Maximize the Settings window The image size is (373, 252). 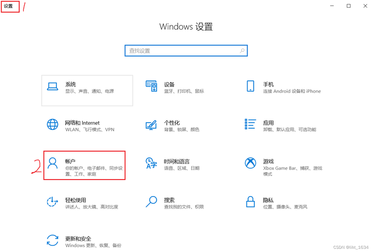pos(349,6)
